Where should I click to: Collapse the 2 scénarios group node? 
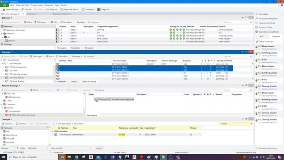[2, 104]
